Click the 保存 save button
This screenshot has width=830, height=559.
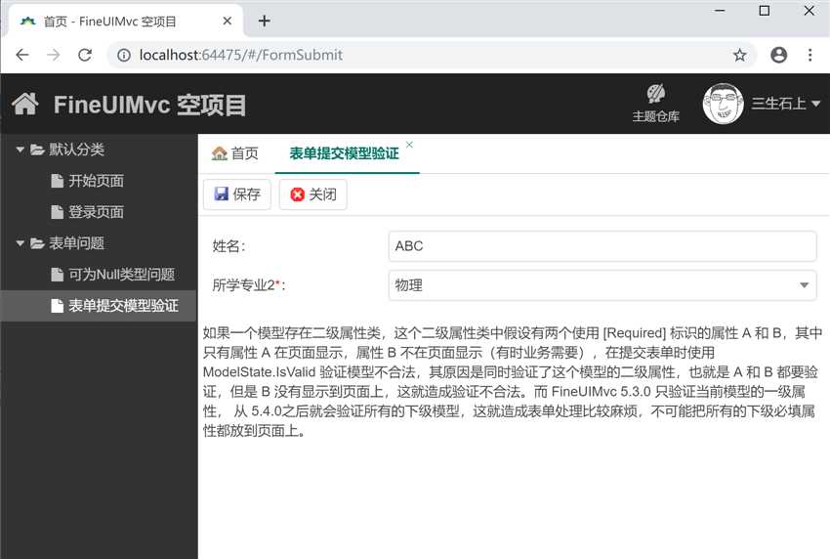[237, 194]
